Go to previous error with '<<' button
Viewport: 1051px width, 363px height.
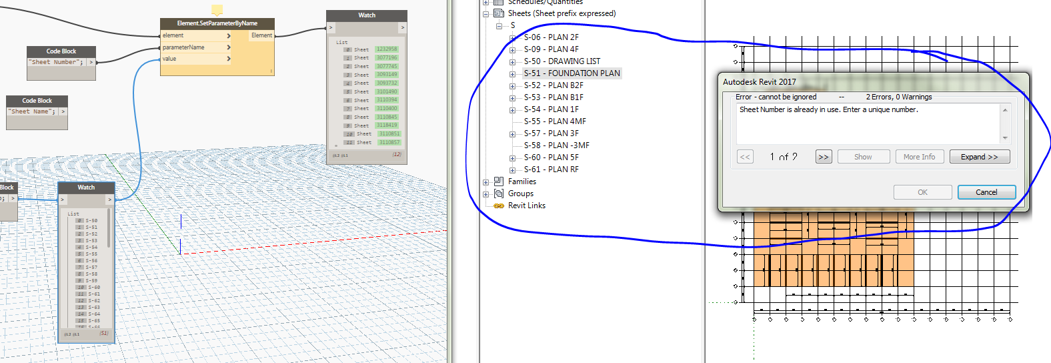pyautogui.click(x=745, y=157)
